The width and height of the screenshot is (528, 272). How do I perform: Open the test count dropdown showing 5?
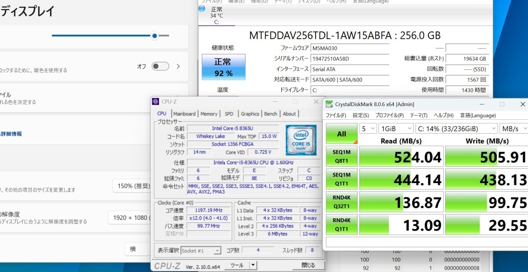coord(368,128)
